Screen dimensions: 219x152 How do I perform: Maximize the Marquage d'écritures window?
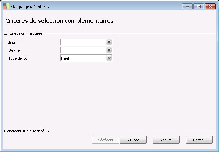[x=198, y=6]
